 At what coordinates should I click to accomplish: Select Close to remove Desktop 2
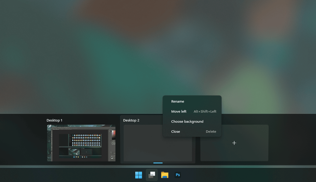pos(176,132)
